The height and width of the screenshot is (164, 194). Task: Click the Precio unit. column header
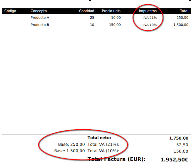pyautogui.click(x=111, y=11)
